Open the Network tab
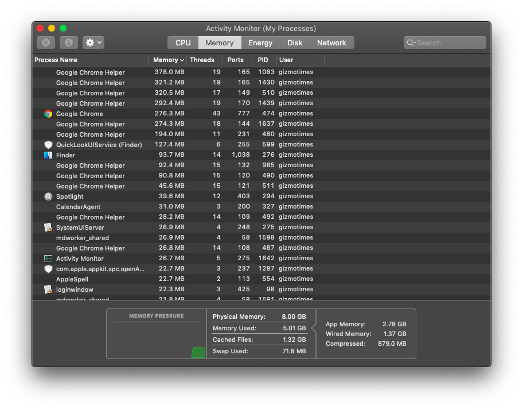The height and width of the screenshot is (409, 523). tap(332, 43)
